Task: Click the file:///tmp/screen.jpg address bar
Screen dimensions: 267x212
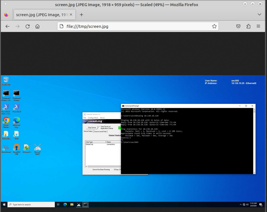Action: (x=138, y=26)
